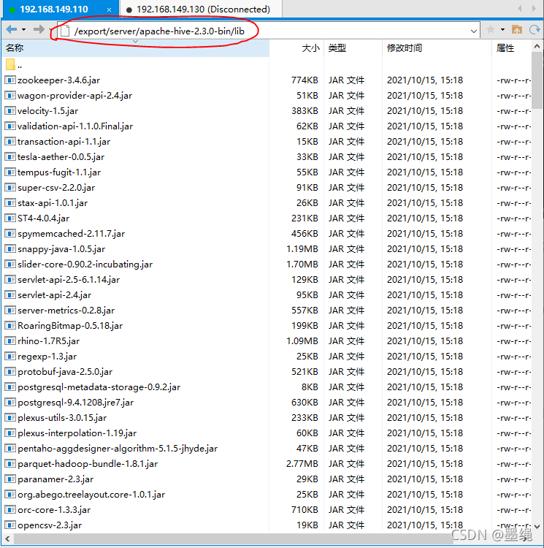
Task: Select the servlet-api-2.4.jar file icon
Action: (x=10, y=295)
